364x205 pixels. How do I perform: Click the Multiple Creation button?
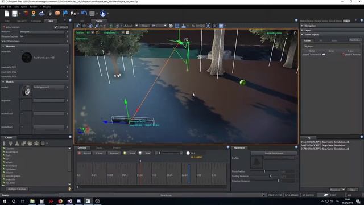pyautogui.click(x=16, y=189)
